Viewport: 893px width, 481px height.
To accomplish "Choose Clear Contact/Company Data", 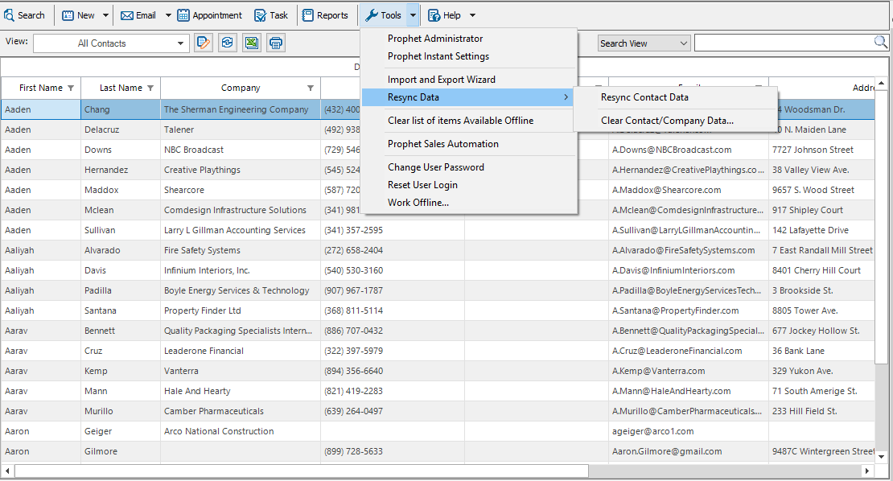I will coord(667,121).
